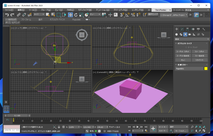Click the Helpers tape-measure category icon
This screenshot has height=136, width=213.
tap(194, 34)
